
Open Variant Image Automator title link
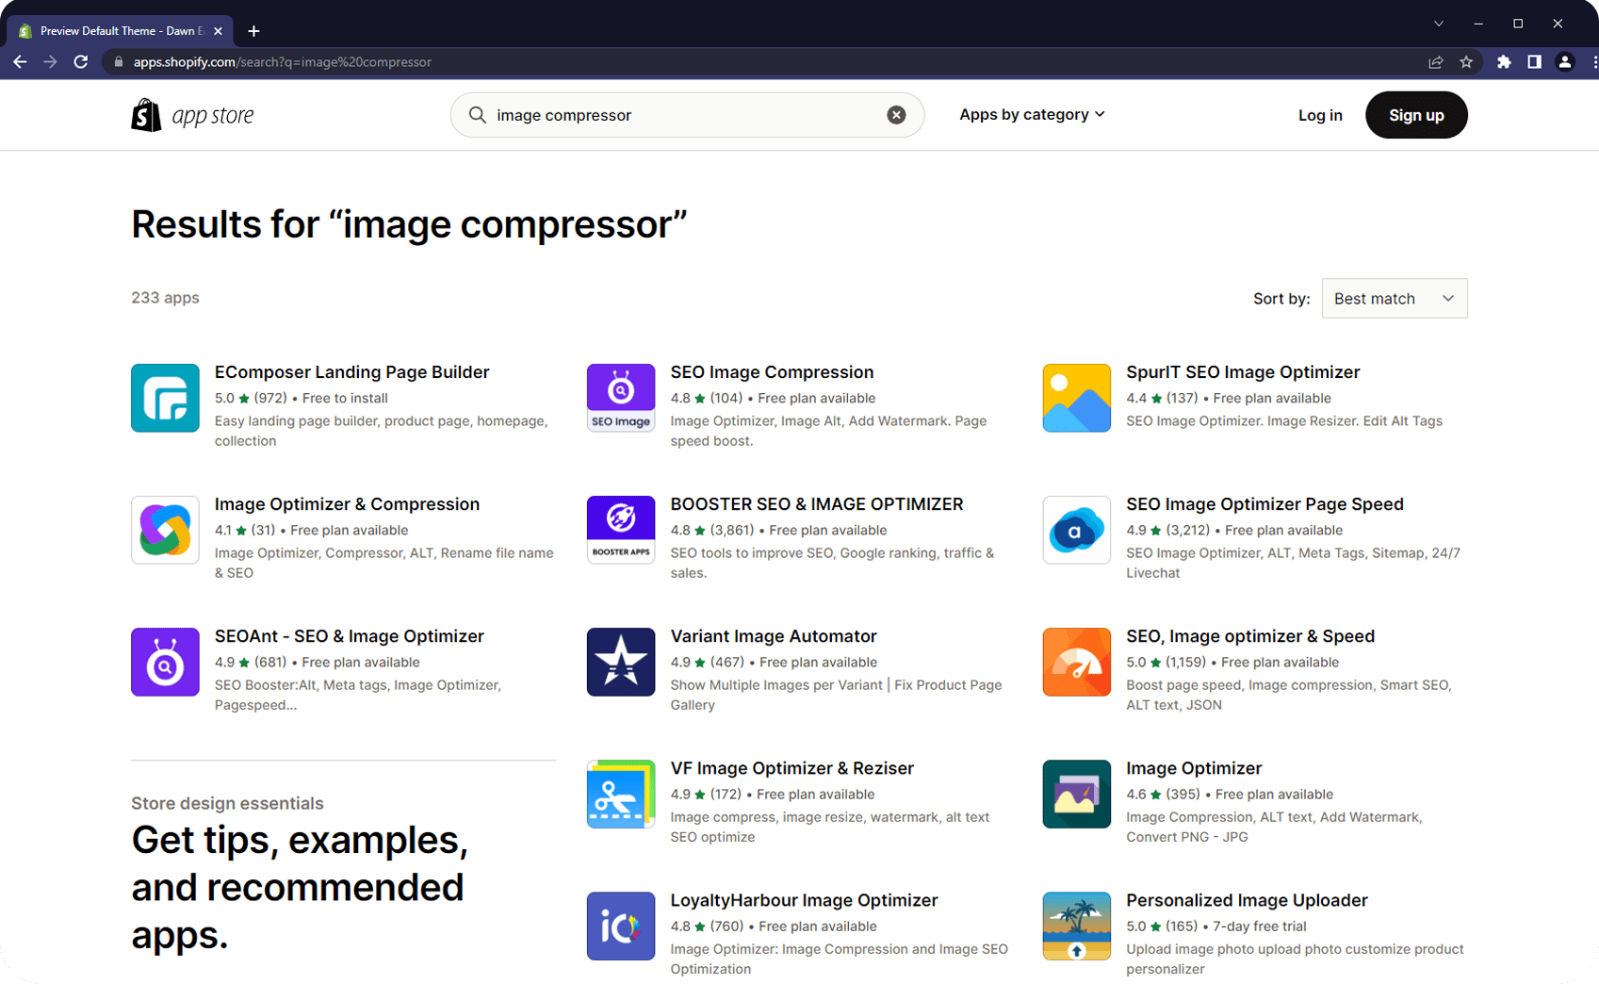click(x=774, y=636)
